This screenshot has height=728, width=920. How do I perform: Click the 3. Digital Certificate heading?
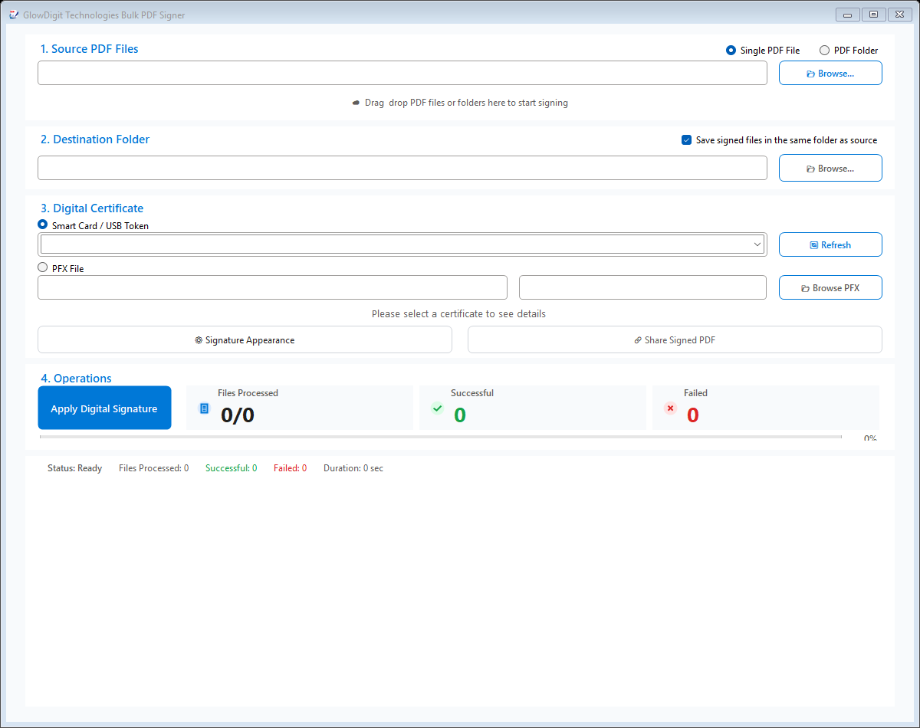[x=92, y=208]
